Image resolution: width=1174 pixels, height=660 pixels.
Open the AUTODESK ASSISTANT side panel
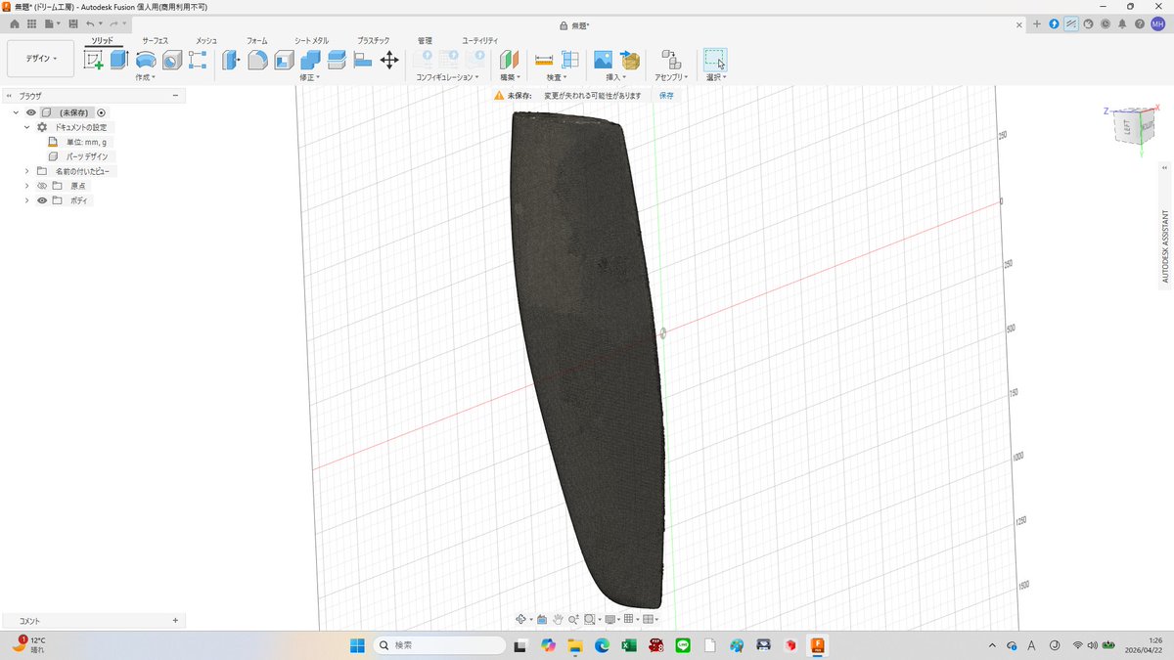pos(1165,245)
